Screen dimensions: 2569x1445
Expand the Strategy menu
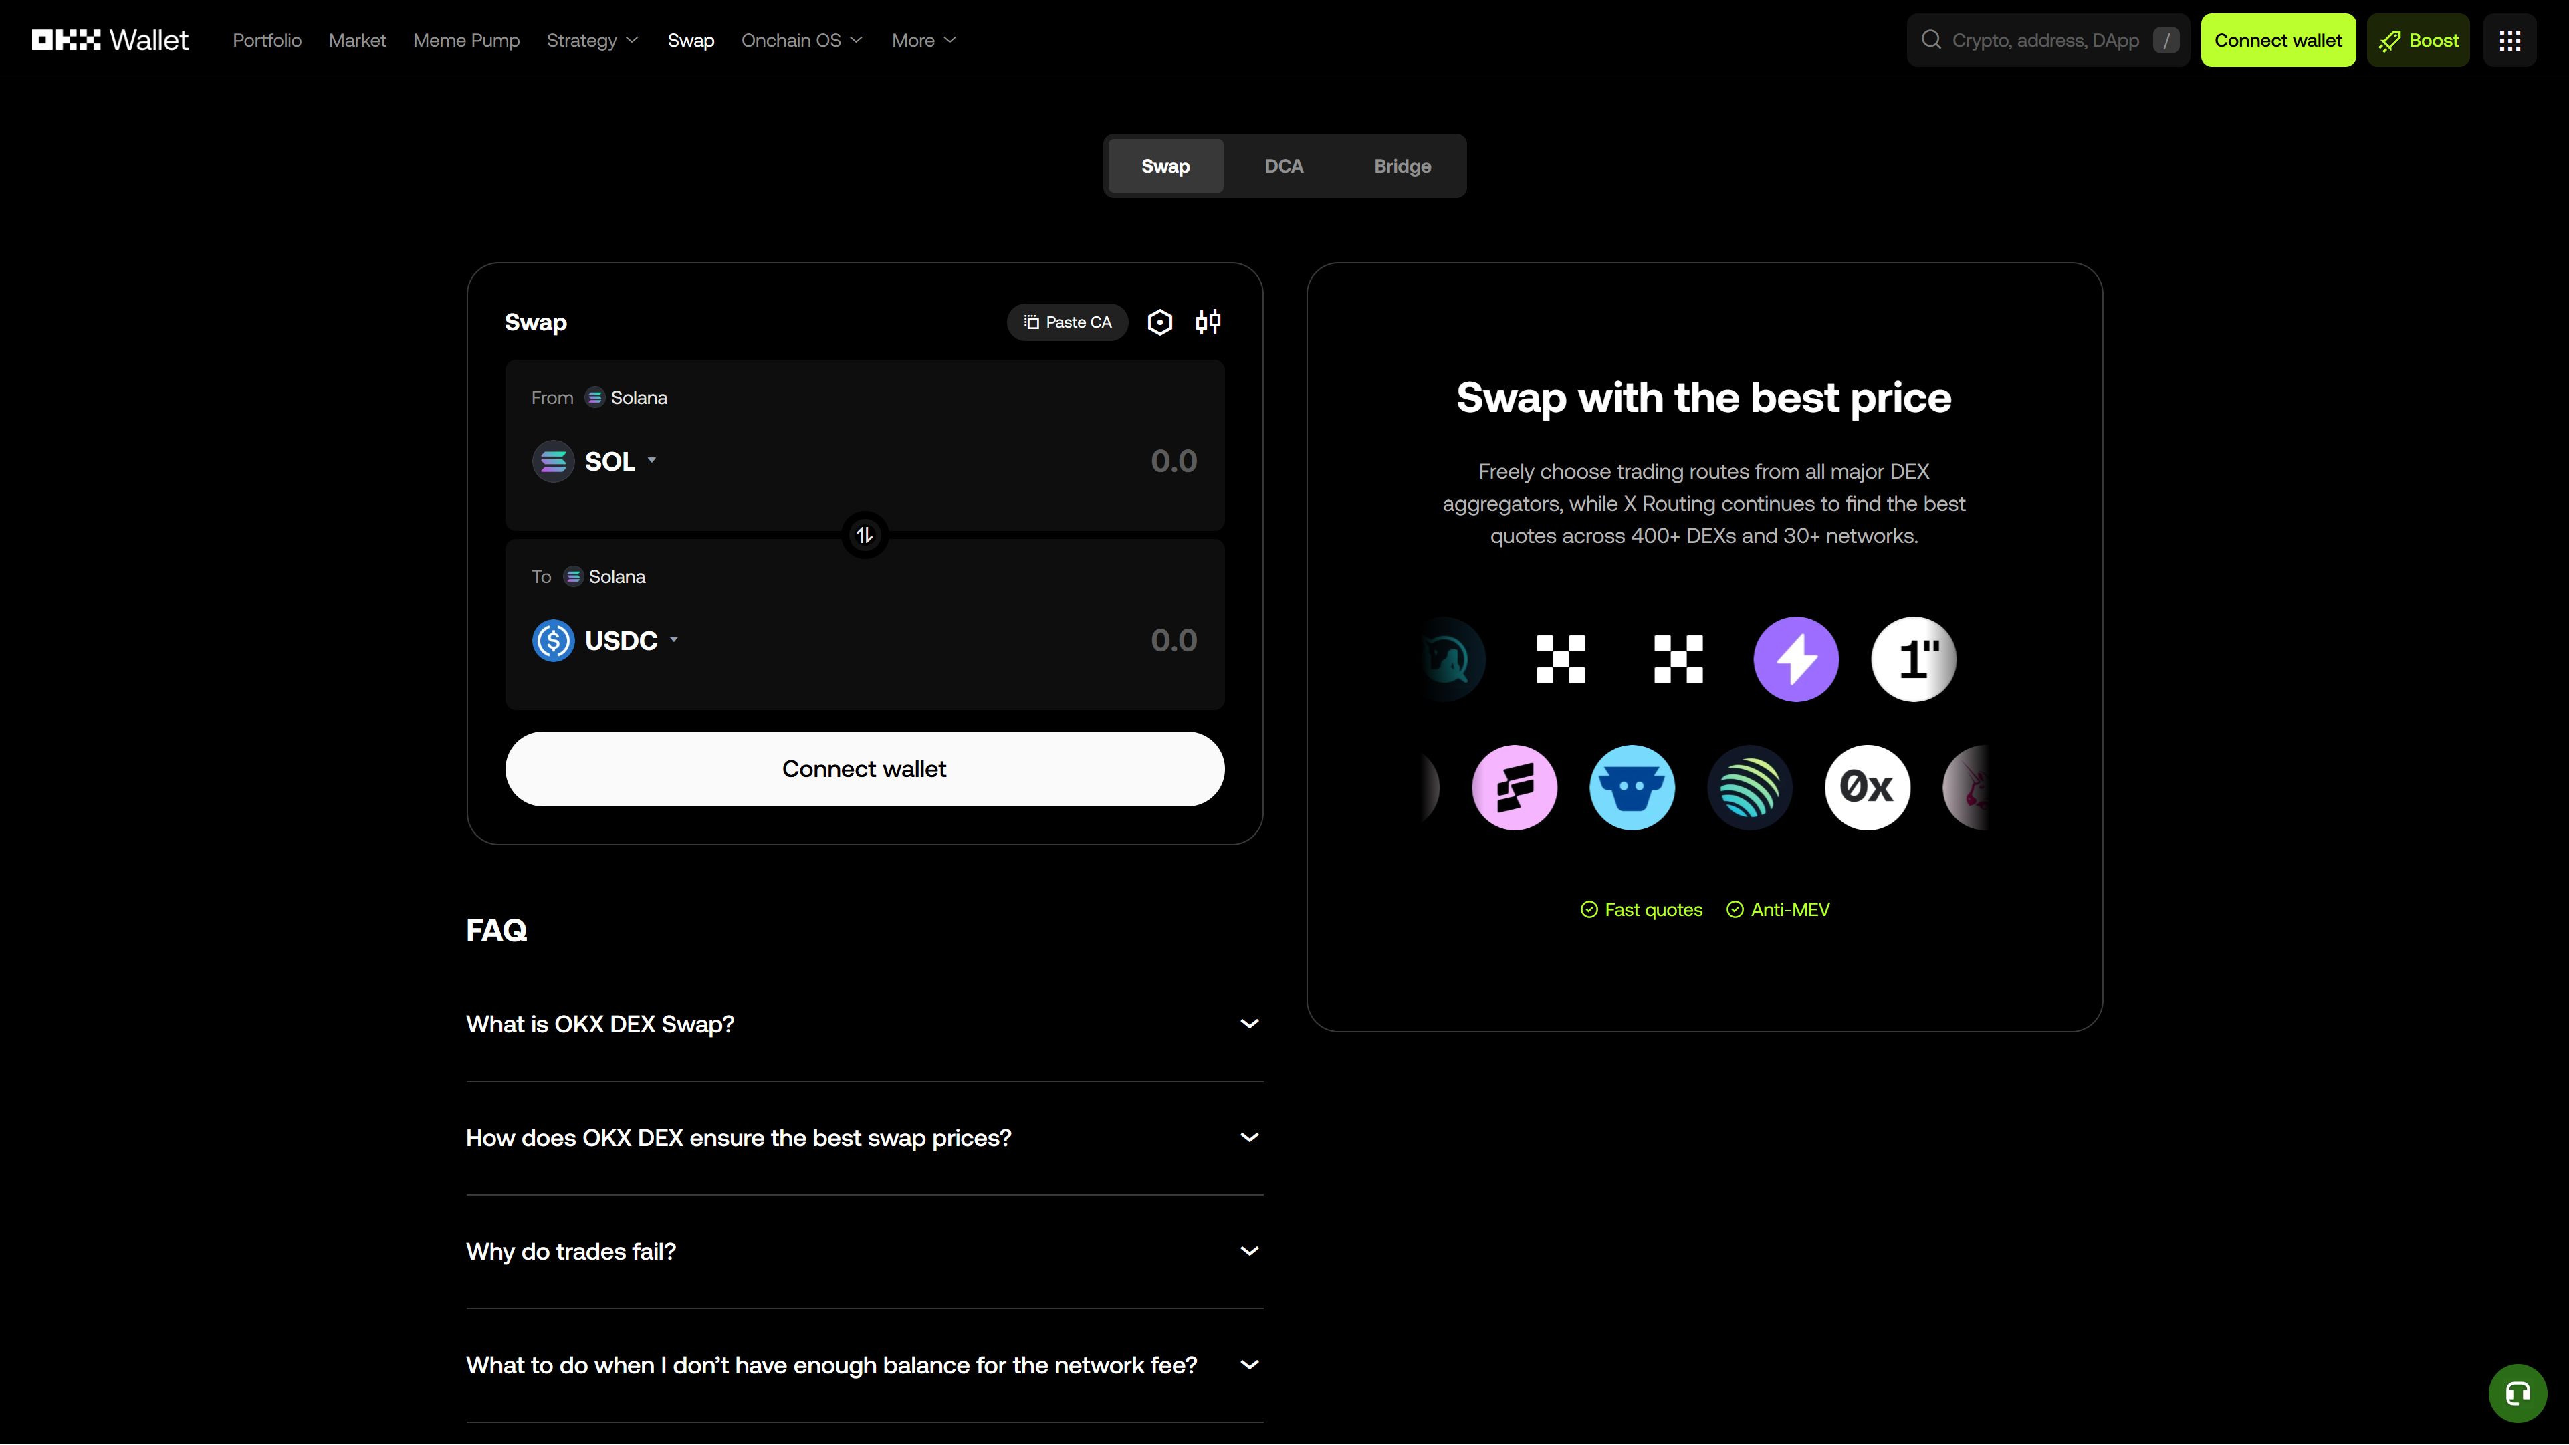592,40
